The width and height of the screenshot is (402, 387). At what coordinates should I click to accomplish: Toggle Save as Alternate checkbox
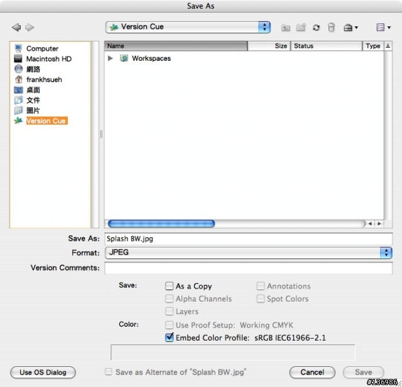109,372
